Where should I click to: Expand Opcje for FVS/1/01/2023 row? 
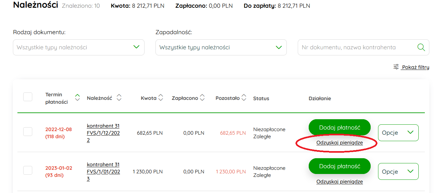coord(398,171)
